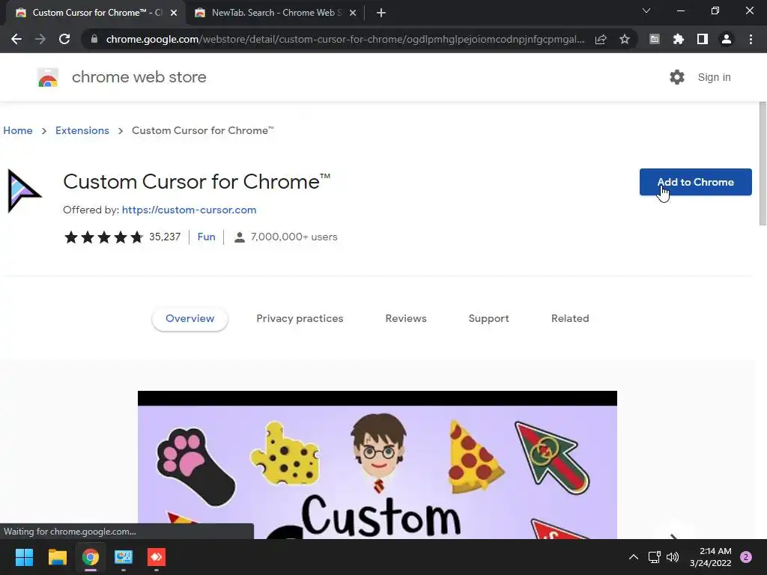Open the Related tab
This screenshot has width=767, height=575.
(x=570, y=319)
